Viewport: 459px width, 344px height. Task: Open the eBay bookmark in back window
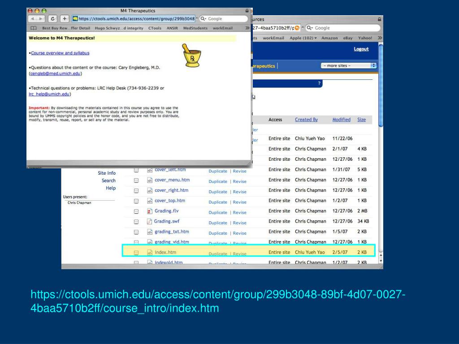(348, 38)
